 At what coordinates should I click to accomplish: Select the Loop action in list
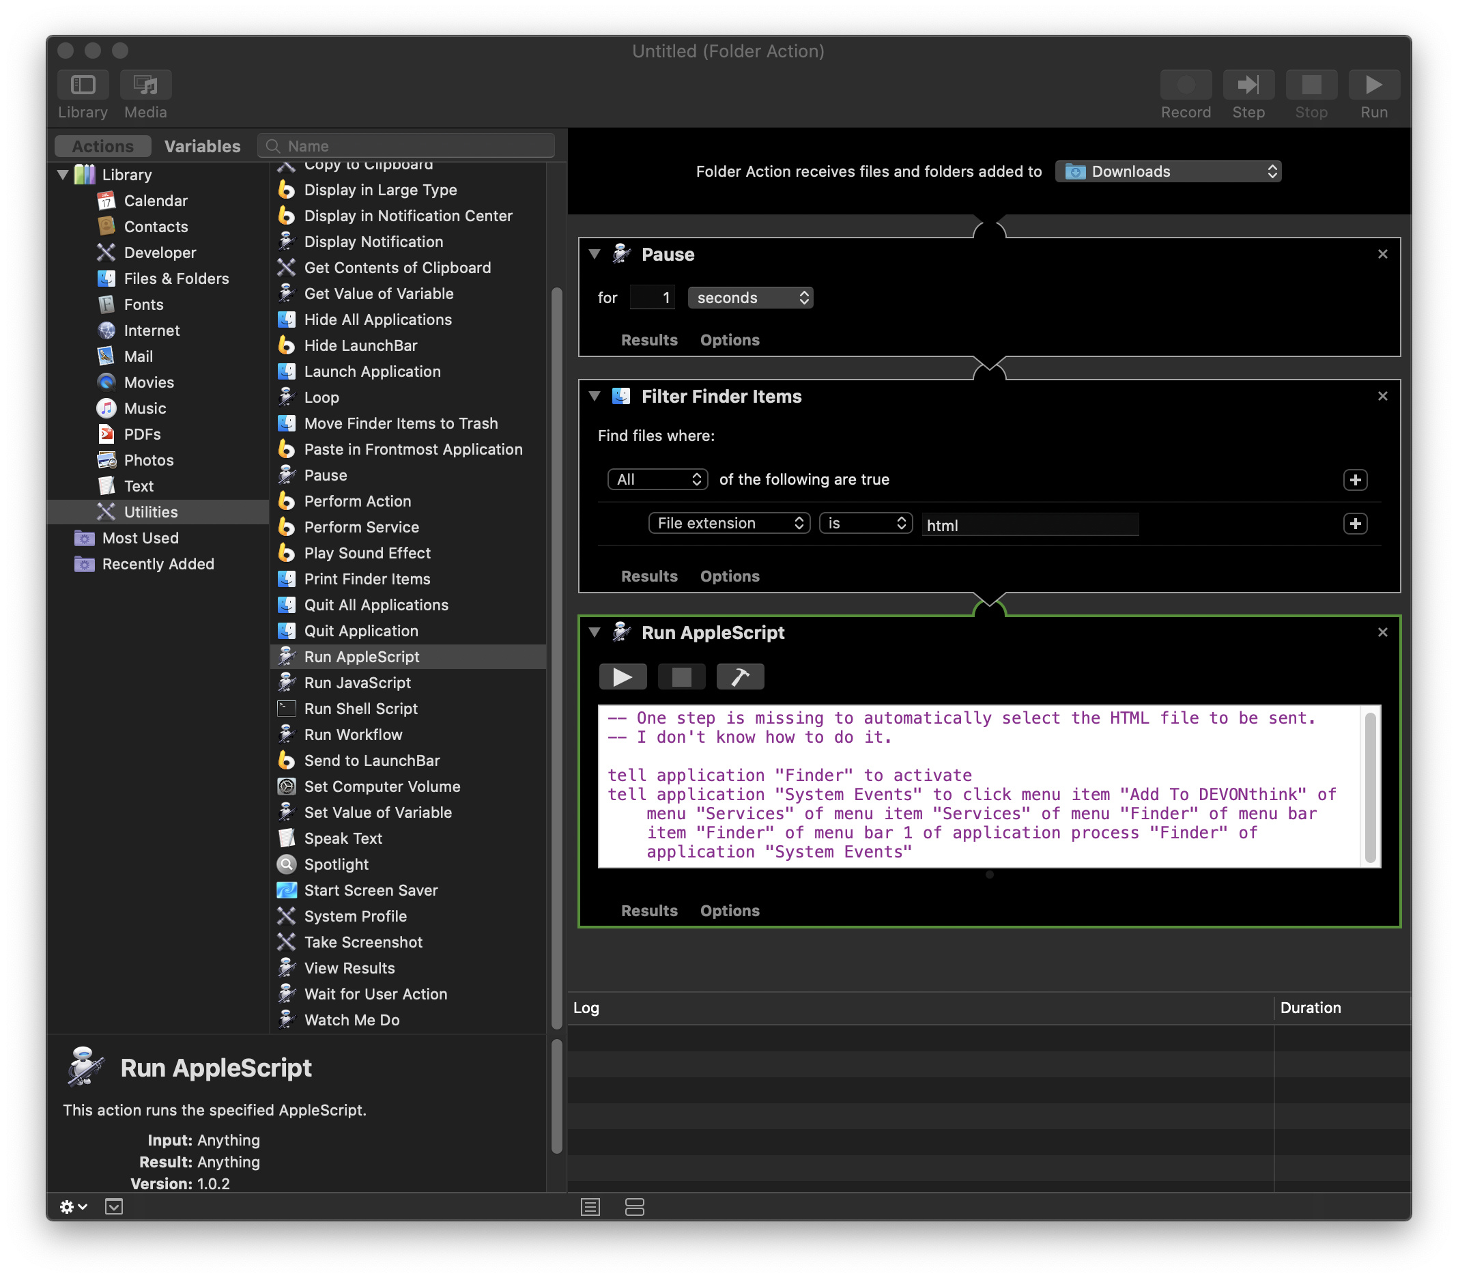pyautogui.click(x=321, y=397)
